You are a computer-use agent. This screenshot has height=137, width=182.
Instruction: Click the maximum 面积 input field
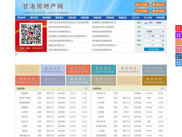coord(158,40)
